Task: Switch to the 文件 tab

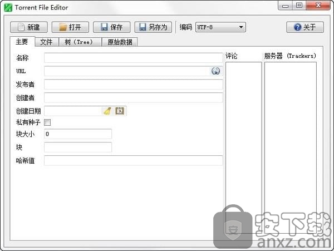Action: [46, 42]
